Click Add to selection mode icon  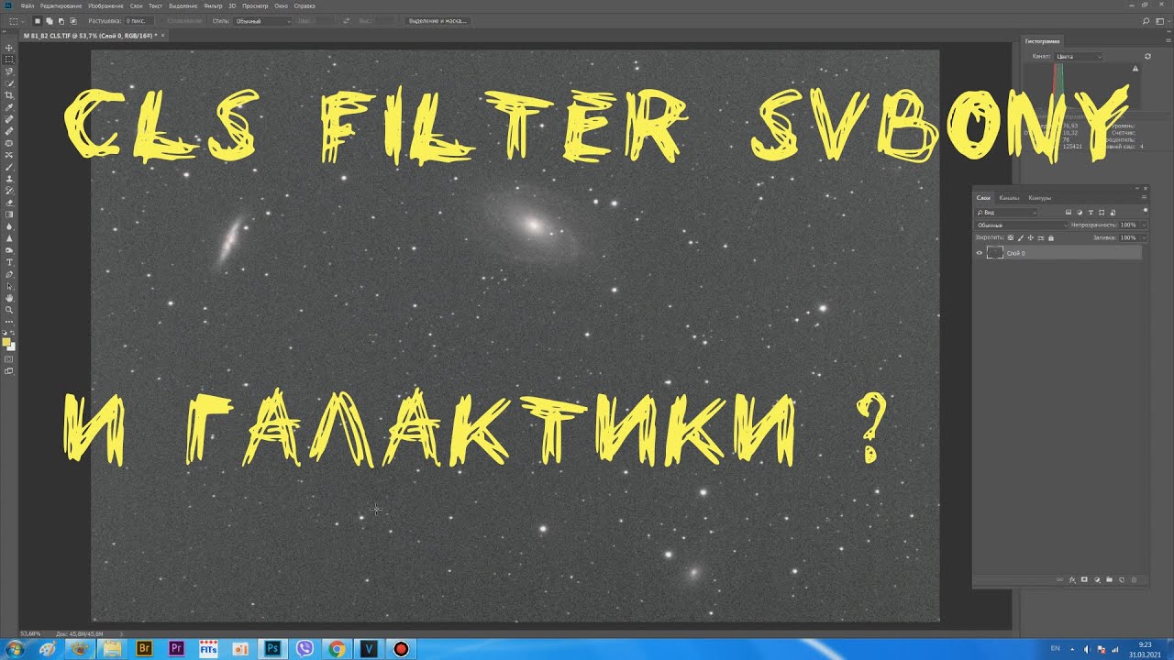pyautogui.click(x=50, y=21)
